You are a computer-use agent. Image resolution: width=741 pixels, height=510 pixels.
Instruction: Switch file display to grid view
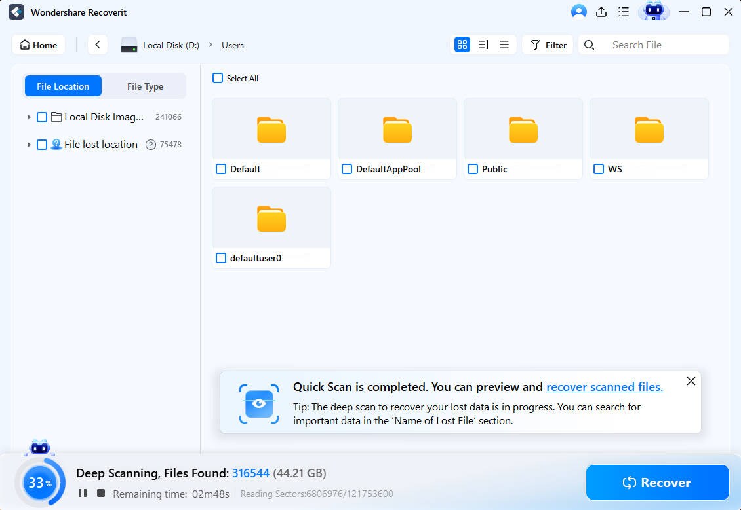coord(462,45)
